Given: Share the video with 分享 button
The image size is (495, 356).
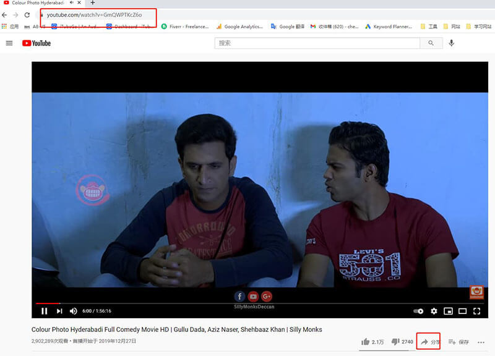Looking at the screenshot, I should [429, 342].
